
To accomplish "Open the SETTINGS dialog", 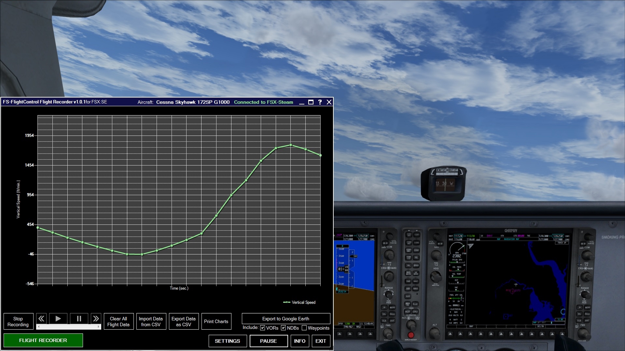I will 228,341.
